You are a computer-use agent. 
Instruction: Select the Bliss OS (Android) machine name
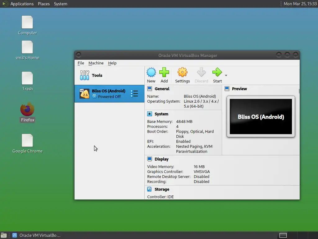(x=108, y=91)
